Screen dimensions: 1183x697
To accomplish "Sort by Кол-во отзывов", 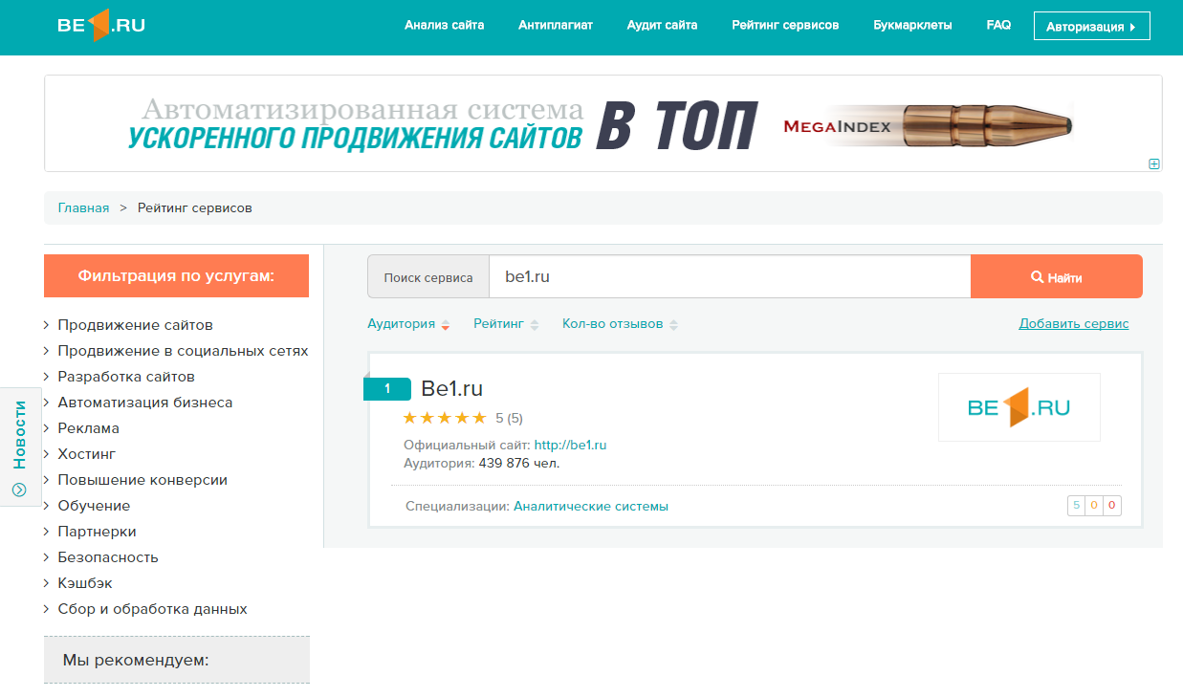I will tap(612, 323).
